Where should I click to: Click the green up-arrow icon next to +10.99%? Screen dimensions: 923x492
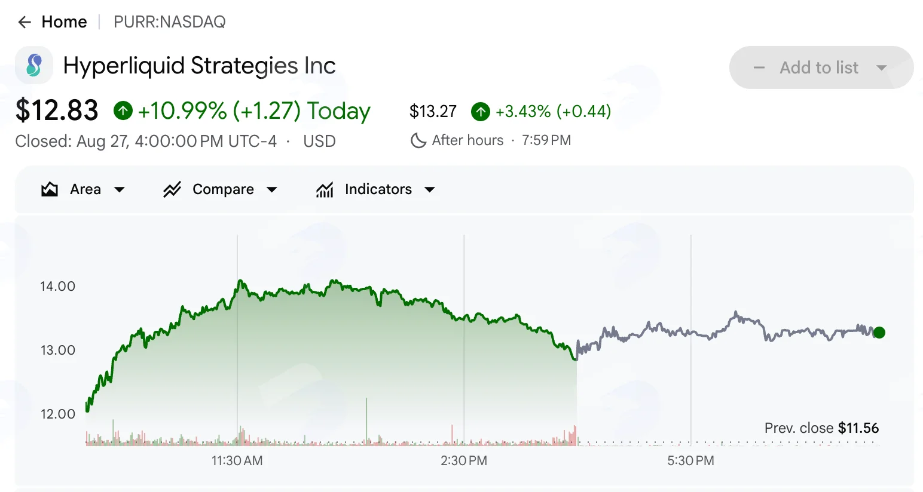click(x=123, y=110)
